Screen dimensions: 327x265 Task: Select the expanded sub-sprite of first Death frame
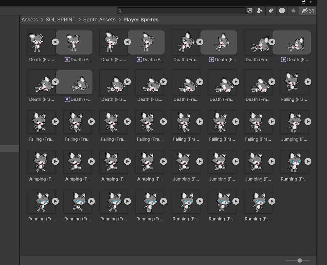74,42
